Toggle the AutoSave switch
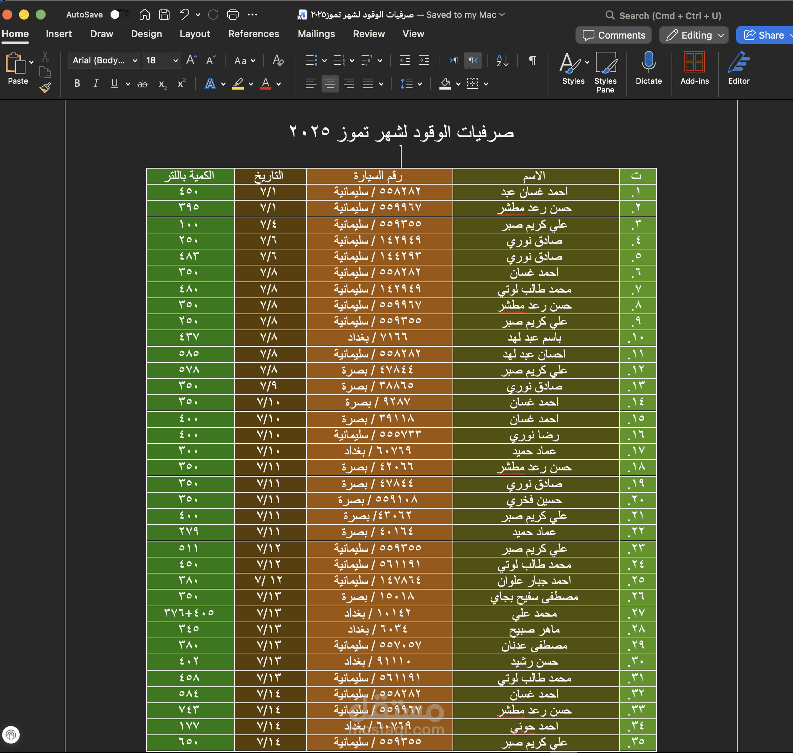This screenshot has width=793, height=753. pos(119,15)
